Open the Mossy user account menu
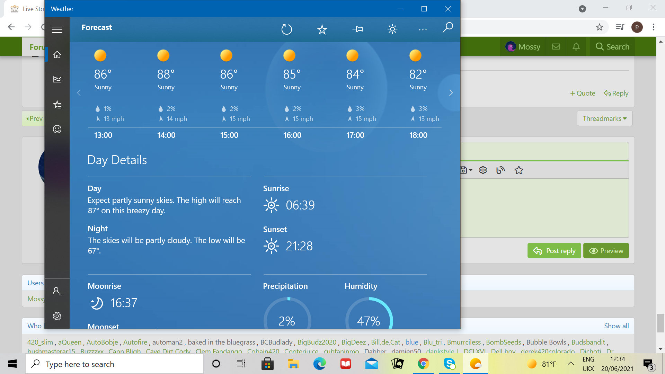The image size is (665, 374). (523, 47)
